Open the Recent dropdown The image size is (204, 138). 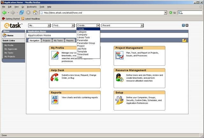(x=122, y=26)
